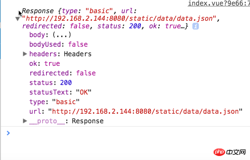The width and height of the screenshot is (250, 160).
Task: Click the ok: true property row
Action: 44,63
